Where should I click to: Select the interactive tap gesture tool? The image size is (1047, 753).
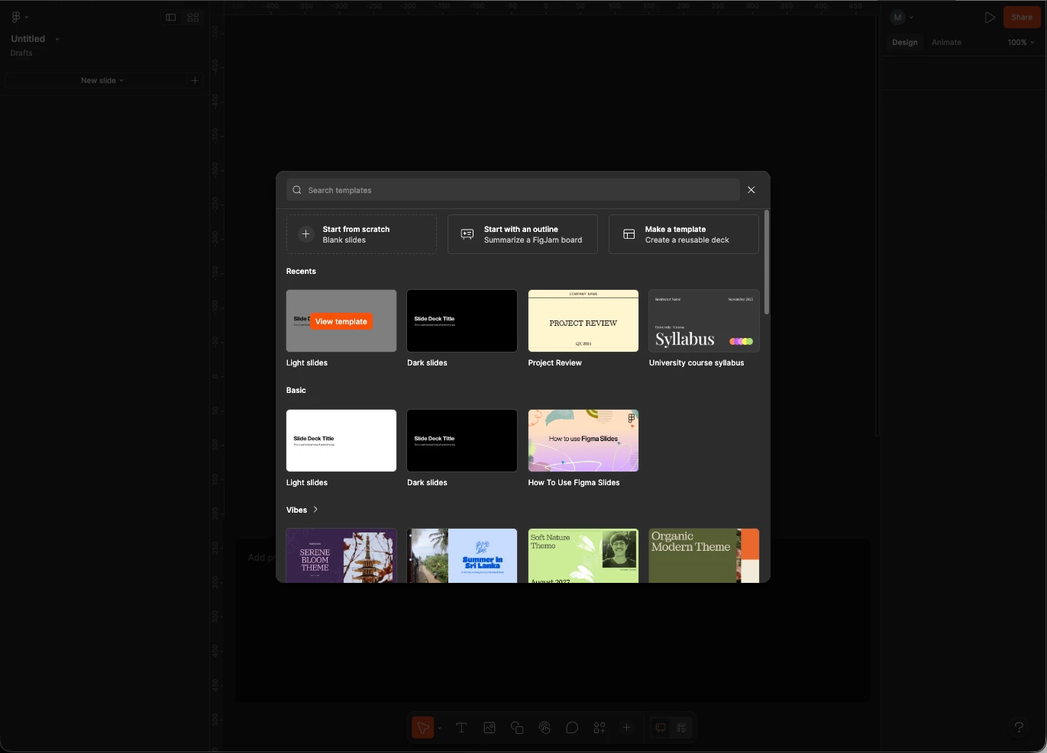tap(545, 728)
